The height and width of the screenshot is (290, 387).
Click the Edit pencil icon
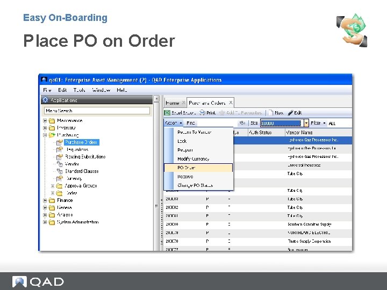pyautogui.click(x=290, y=113)
